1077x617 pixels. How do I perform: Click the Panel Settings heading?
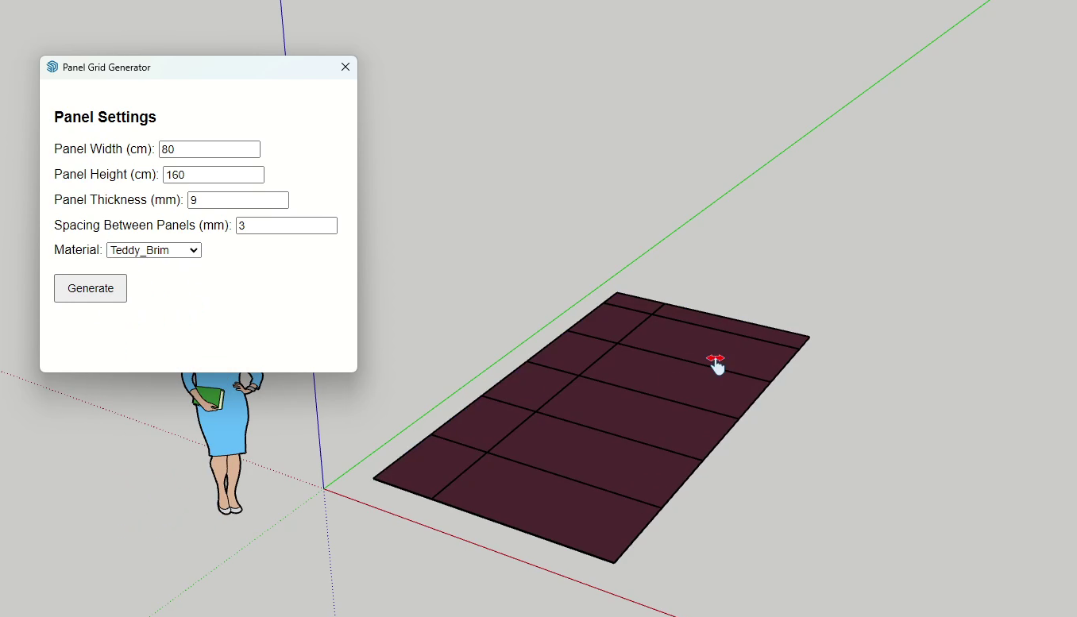coord(105,118)
